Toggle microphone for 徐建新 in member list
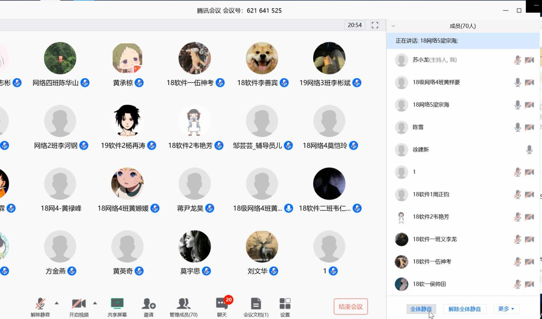542x319 pixels. click(529, 149)
